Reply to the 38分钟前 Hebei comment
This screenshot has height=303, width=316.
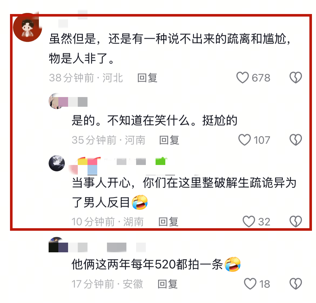point(147,78)
